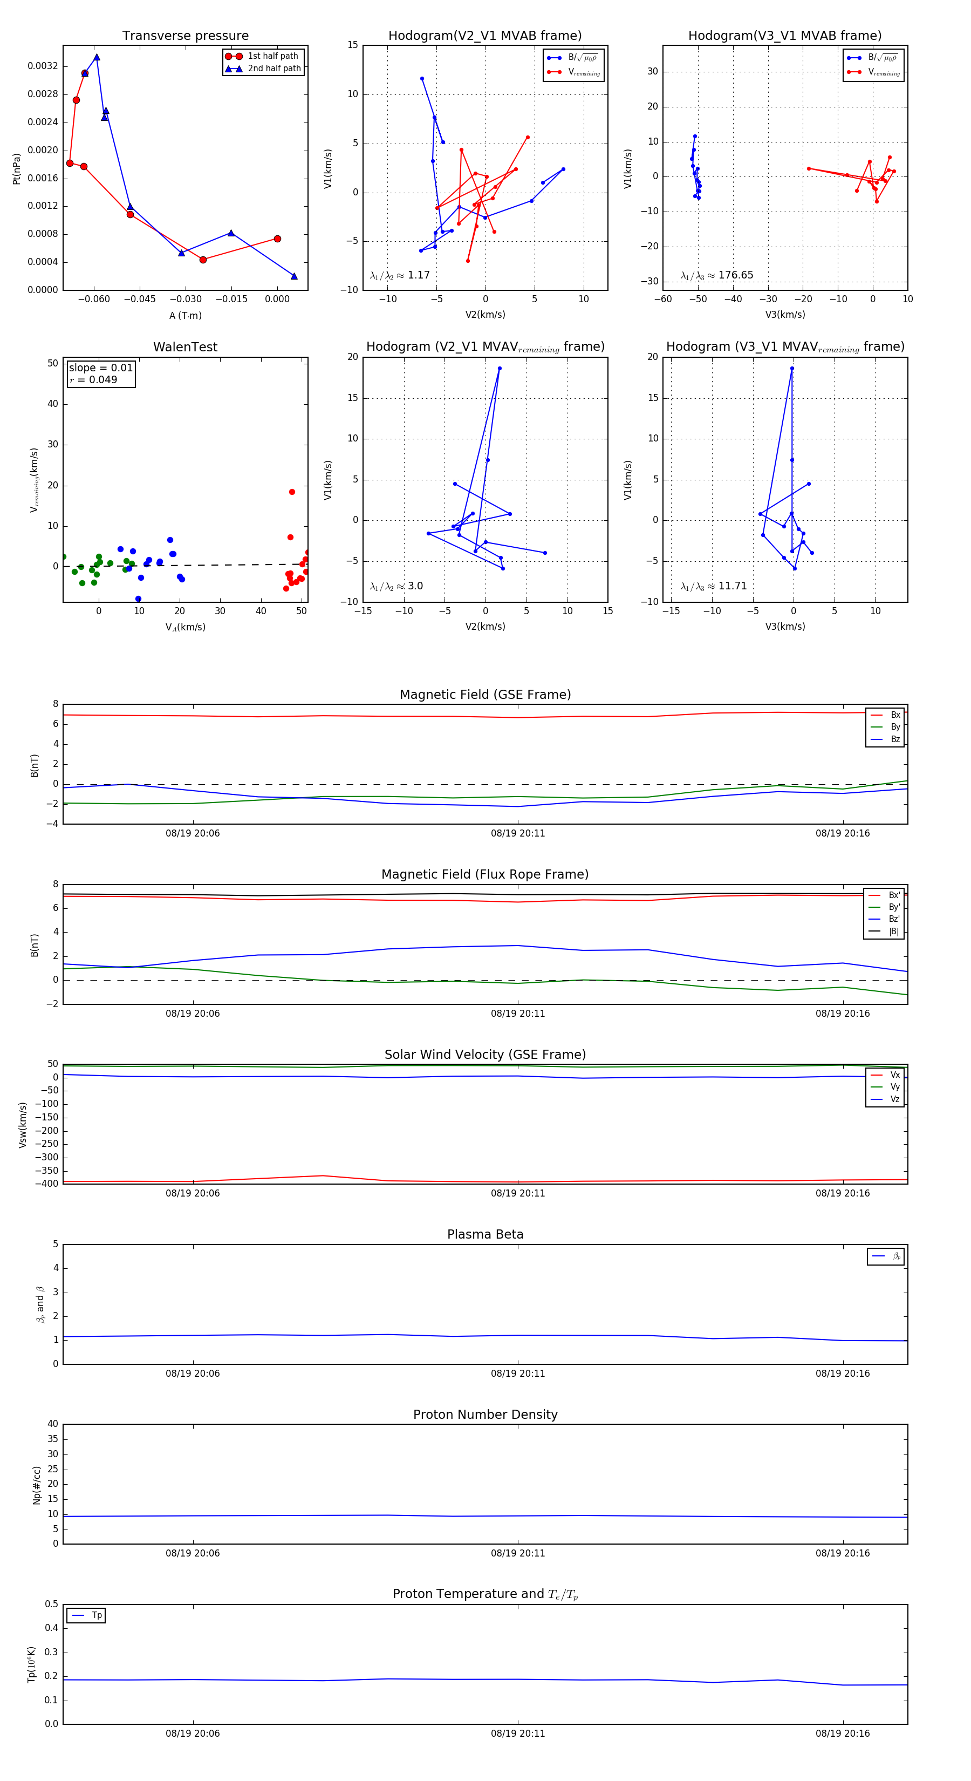Click the "Magnetic Field (Flux Rope Frame)" title
Viewport: 971px width, 1781px height.
pyautogui.click(x=485, y=875)
